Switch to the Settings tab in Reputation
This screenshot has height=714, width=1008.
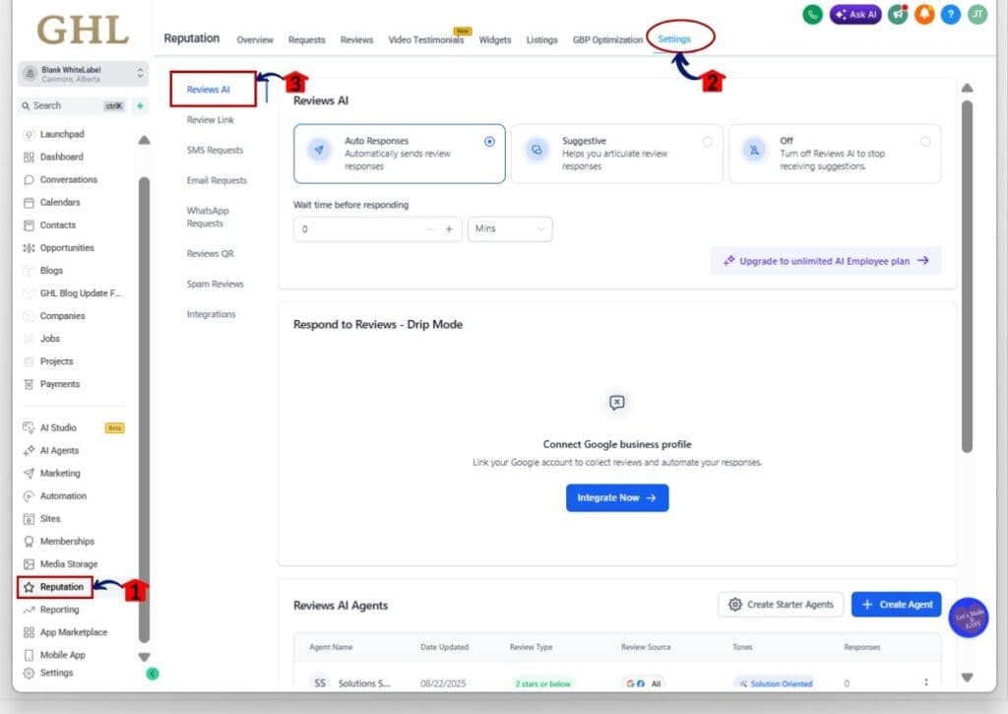point(673,39)
